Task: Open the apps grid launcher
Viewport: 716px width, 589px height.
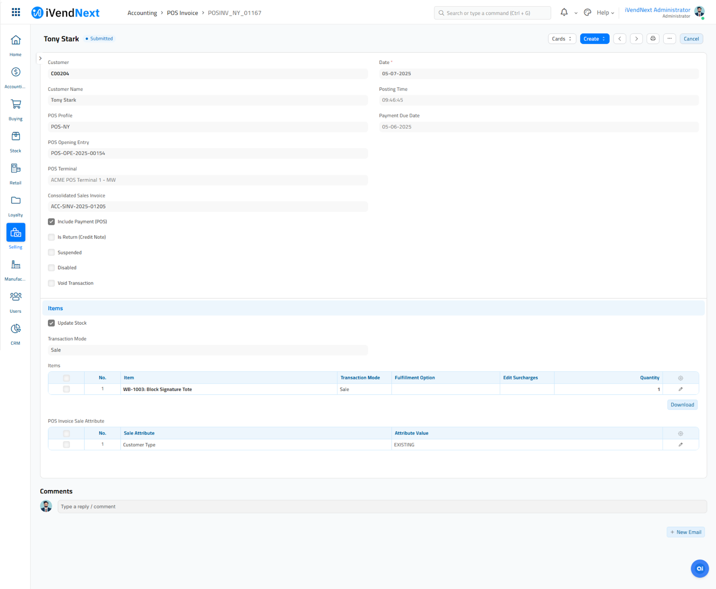Action: pos(16,13)
